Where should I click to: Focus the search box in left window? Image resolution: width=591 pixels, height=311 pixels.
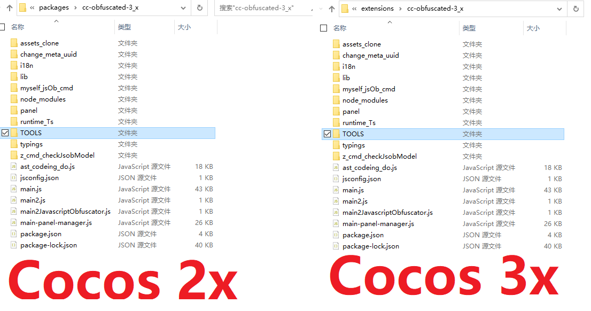[x=263, y=8]
